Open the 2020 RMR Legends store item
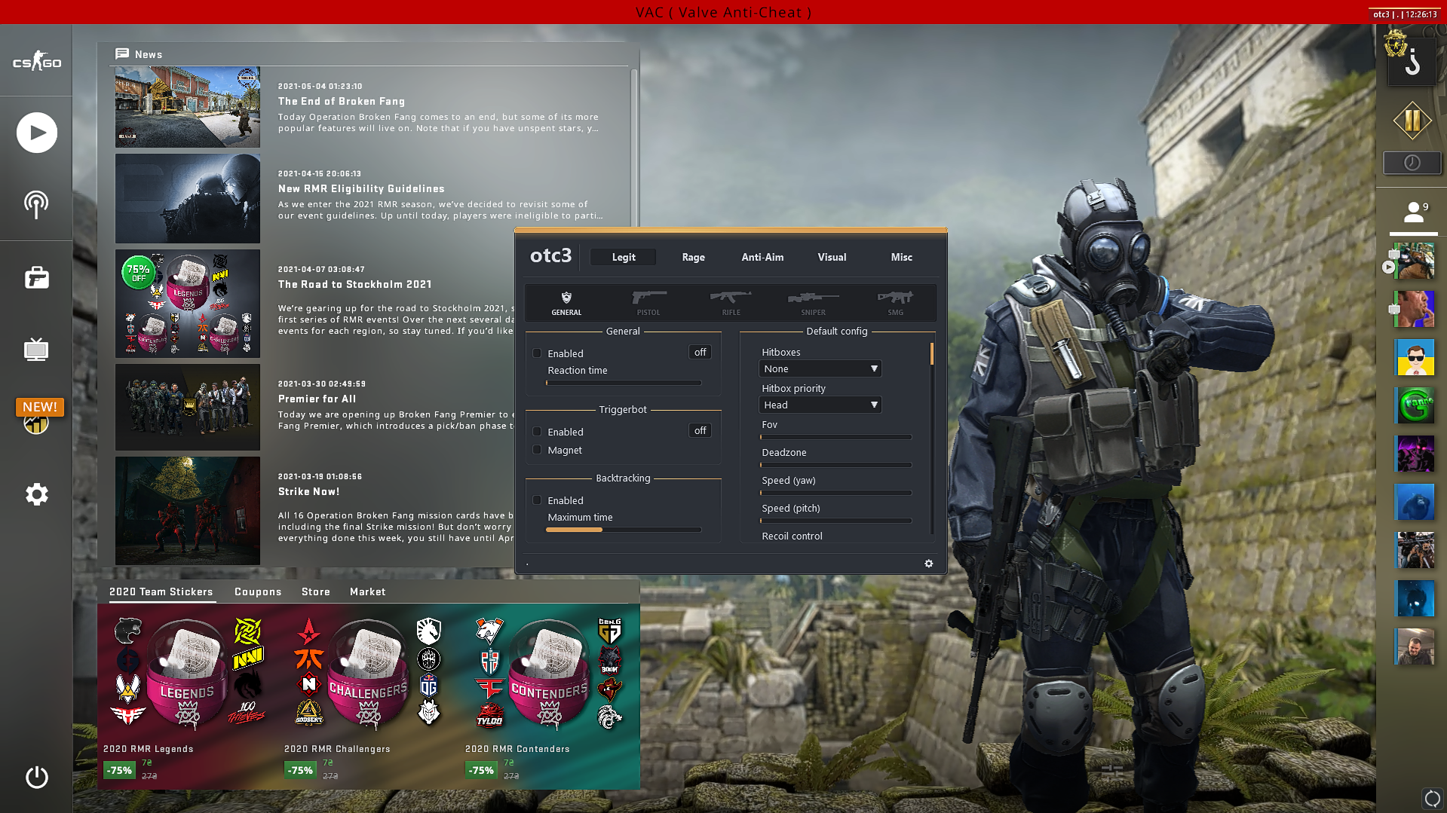Image resolution: width=1447 pixels, height=813 pixels. click(x=188, y=695)
